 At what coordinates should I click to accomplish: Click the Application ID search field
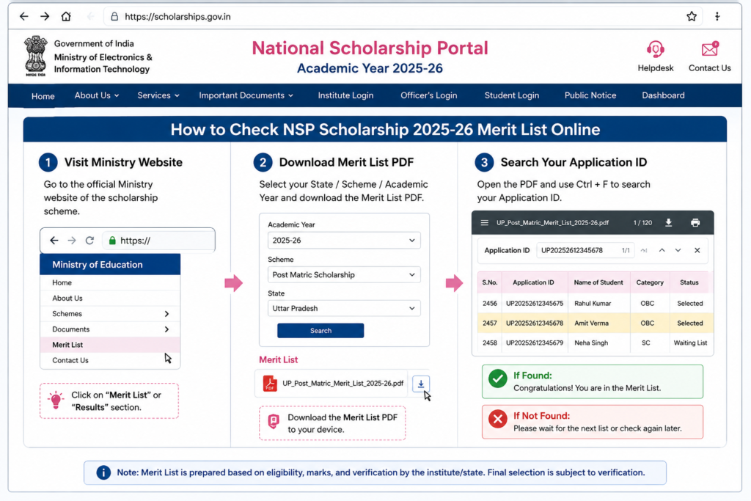click(x=585, y=251)
